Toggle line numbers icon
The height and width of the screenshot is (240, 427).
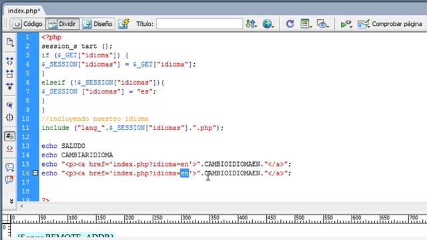(10, 136)
